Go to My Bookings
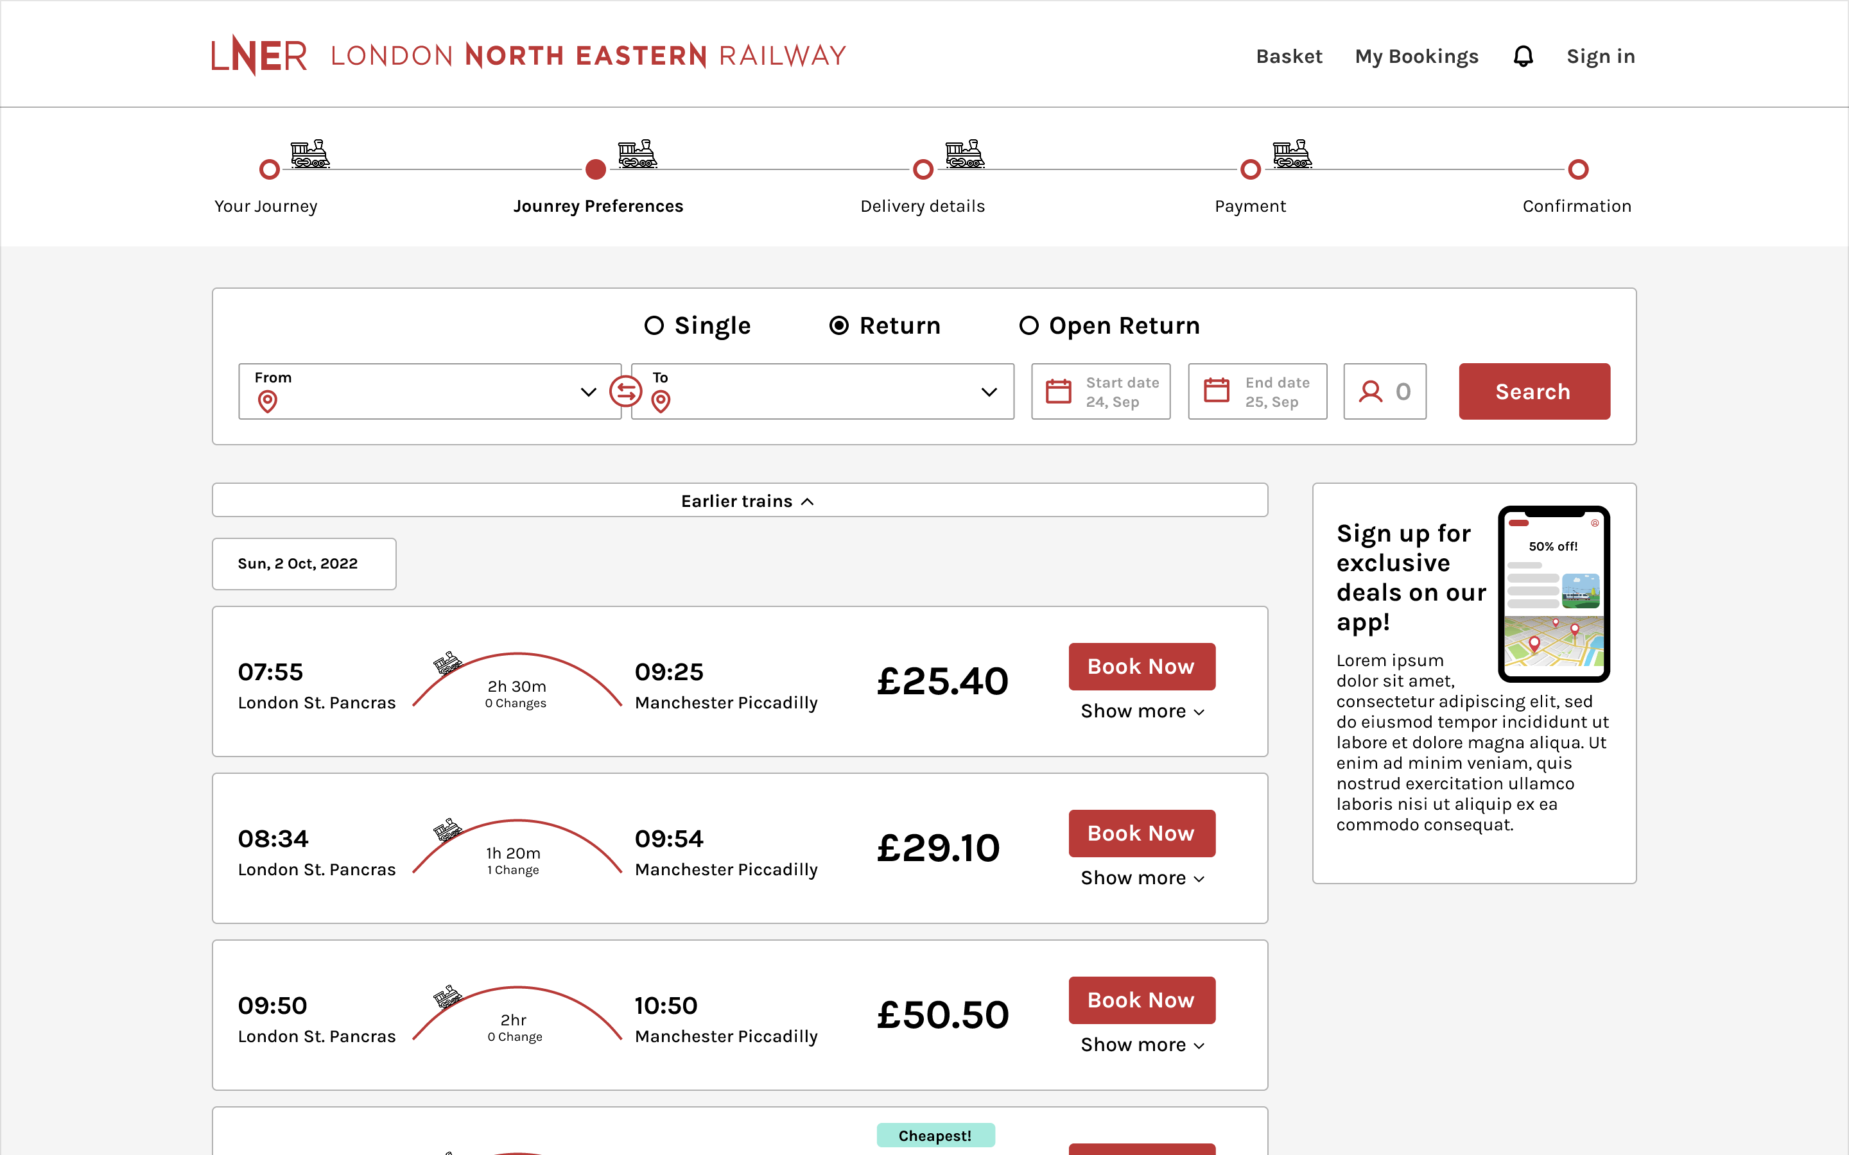Screen dimensions: 1849x1155 (x=1416, y=56)
